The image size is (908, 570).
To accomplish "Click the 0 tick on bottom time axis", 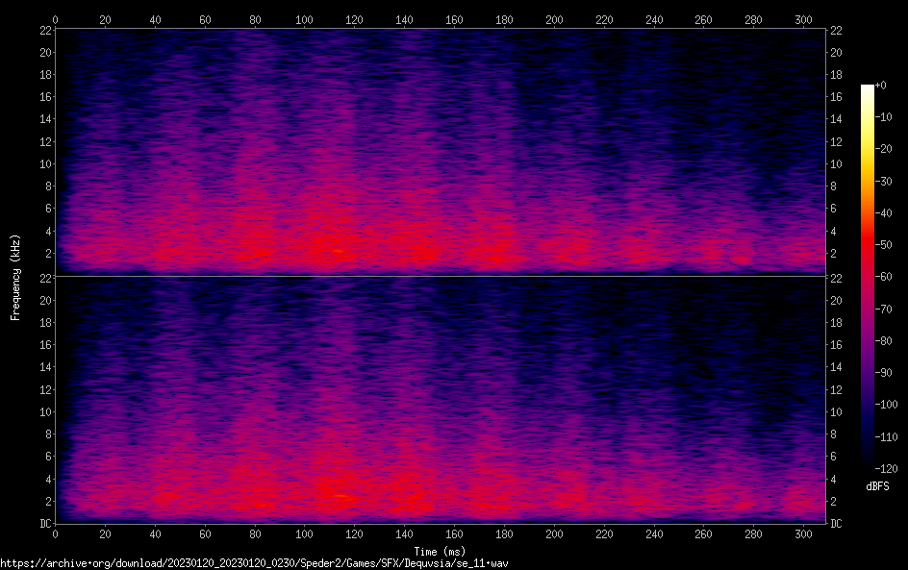I will pyautogui.click(x=56, y=535).
